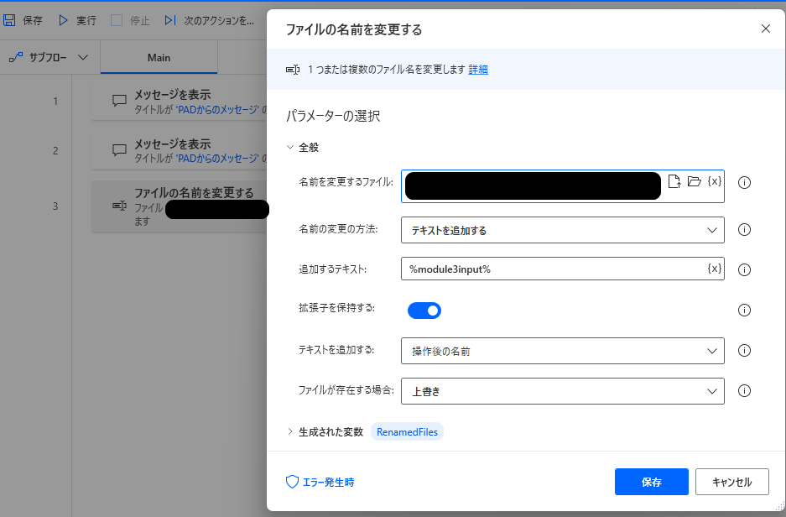786x517 pixels.
Task: Switch to the Main tab
Action: click(159, 58)
